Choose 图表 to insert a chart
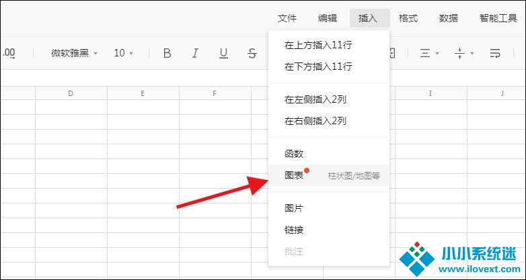The image size is (526, 280). point(329,175)
